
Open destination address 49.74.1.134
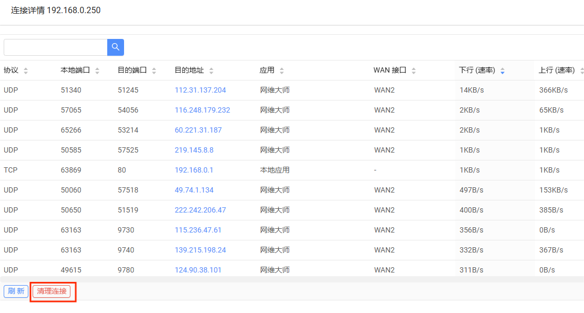pos(194,190)
